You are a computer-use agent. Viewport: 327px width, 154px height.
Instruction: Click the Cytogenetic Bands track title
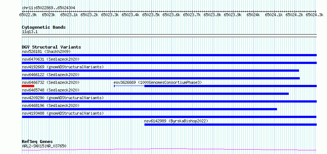44,27
